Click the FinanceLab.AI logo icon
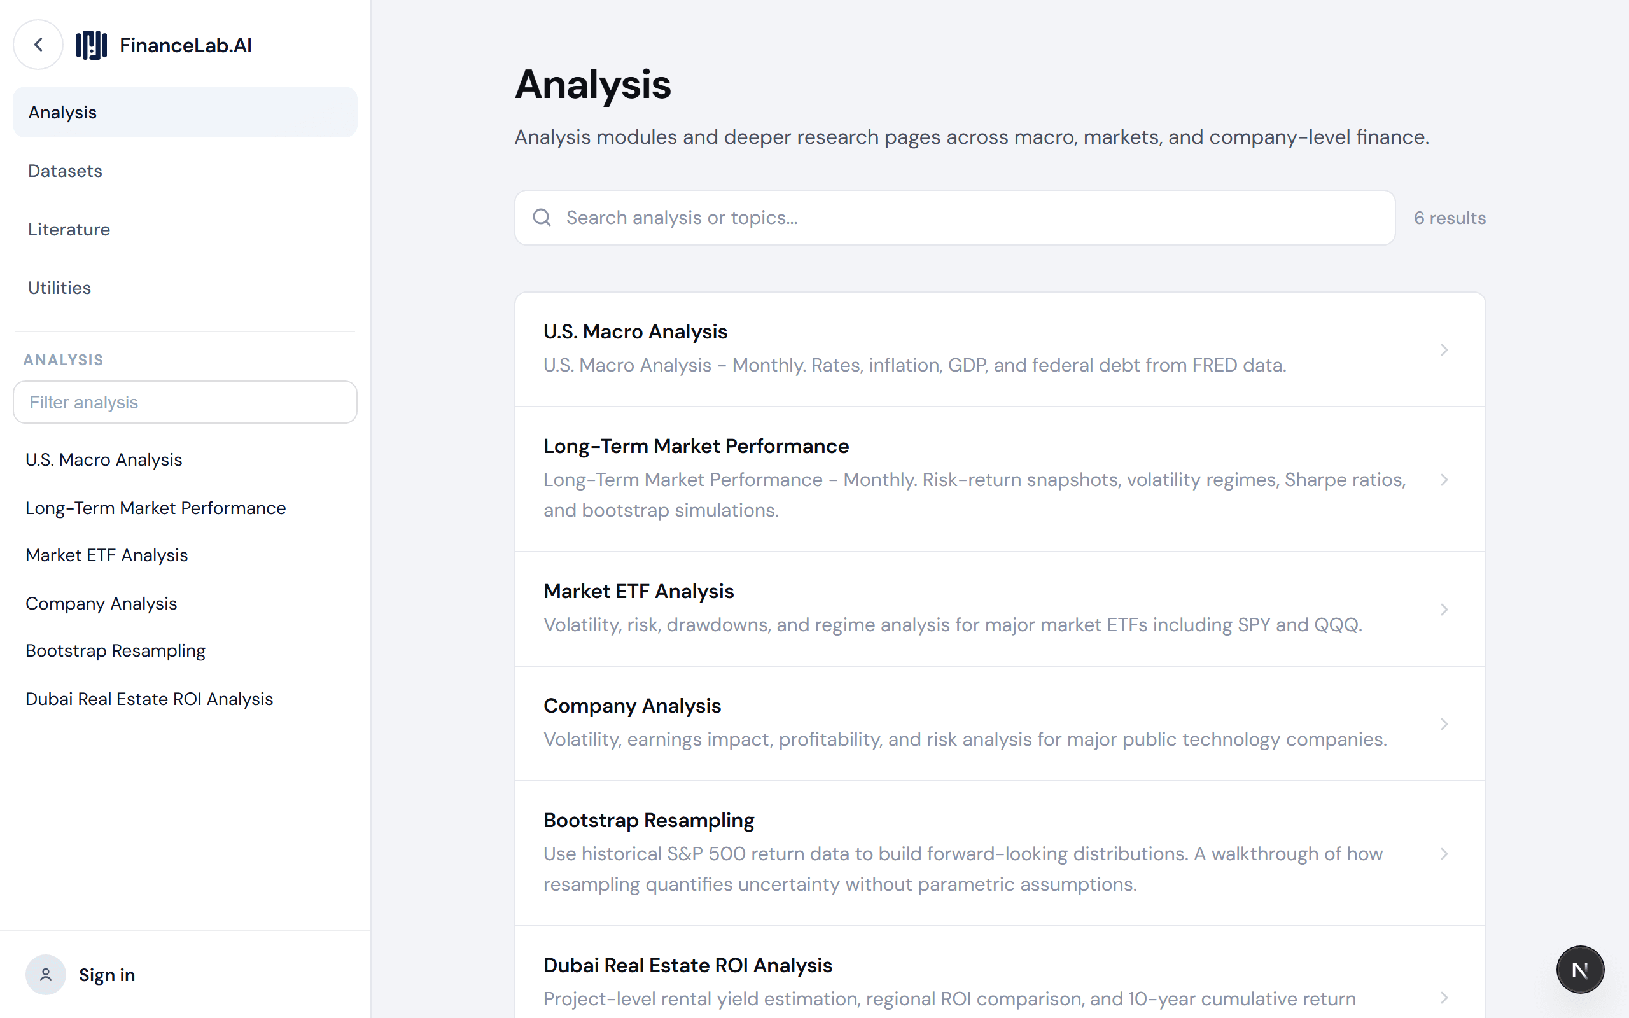This screenshot has height=1018, width=1629. (x=92, y=45)
